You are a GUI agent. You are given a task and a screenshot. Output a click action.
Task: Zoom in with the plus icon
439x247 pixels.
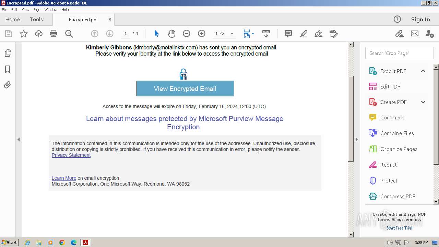[202, 34]
